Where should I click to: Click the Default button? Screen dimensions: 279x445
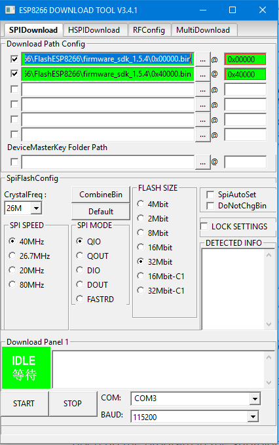pyautogui.click(x=101, y=212)
